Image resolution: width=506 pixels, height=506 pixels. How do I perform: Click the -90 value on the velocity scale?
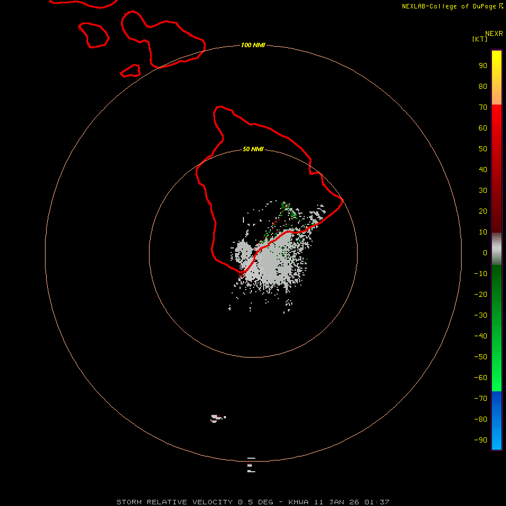click(481, 440)
